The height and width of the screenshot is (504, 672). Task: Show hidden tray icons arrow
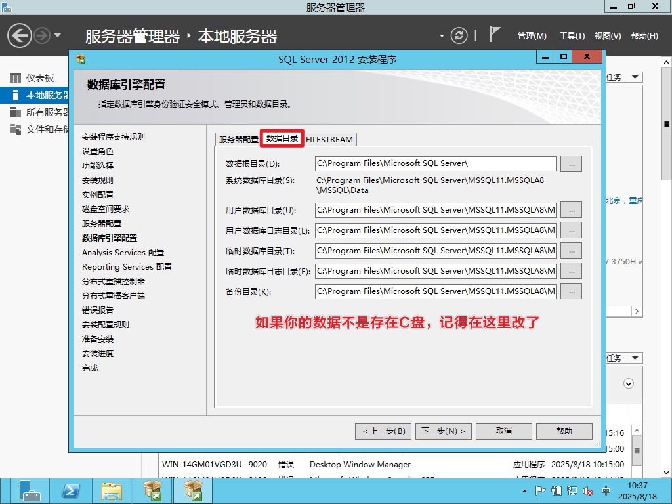pos(524,491)
